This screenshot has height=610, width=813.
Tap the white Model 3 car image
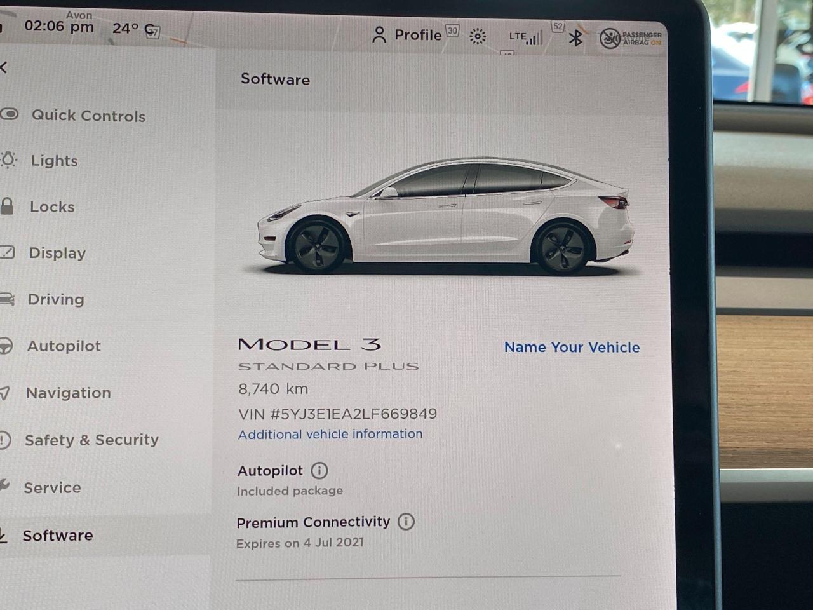[x=445, y=215]
